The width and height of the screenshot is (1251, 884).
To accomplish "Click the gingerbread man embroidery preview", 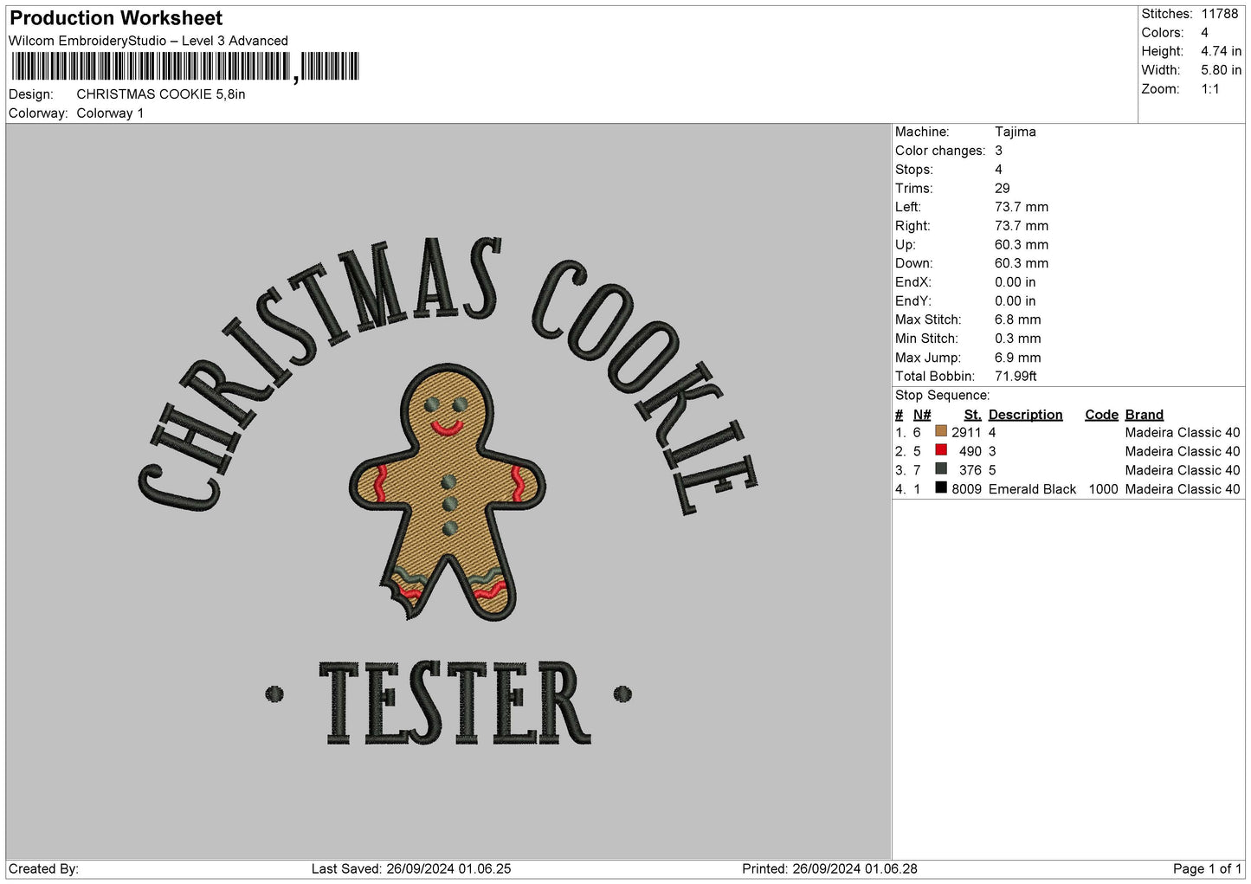I will click(448, 493).
